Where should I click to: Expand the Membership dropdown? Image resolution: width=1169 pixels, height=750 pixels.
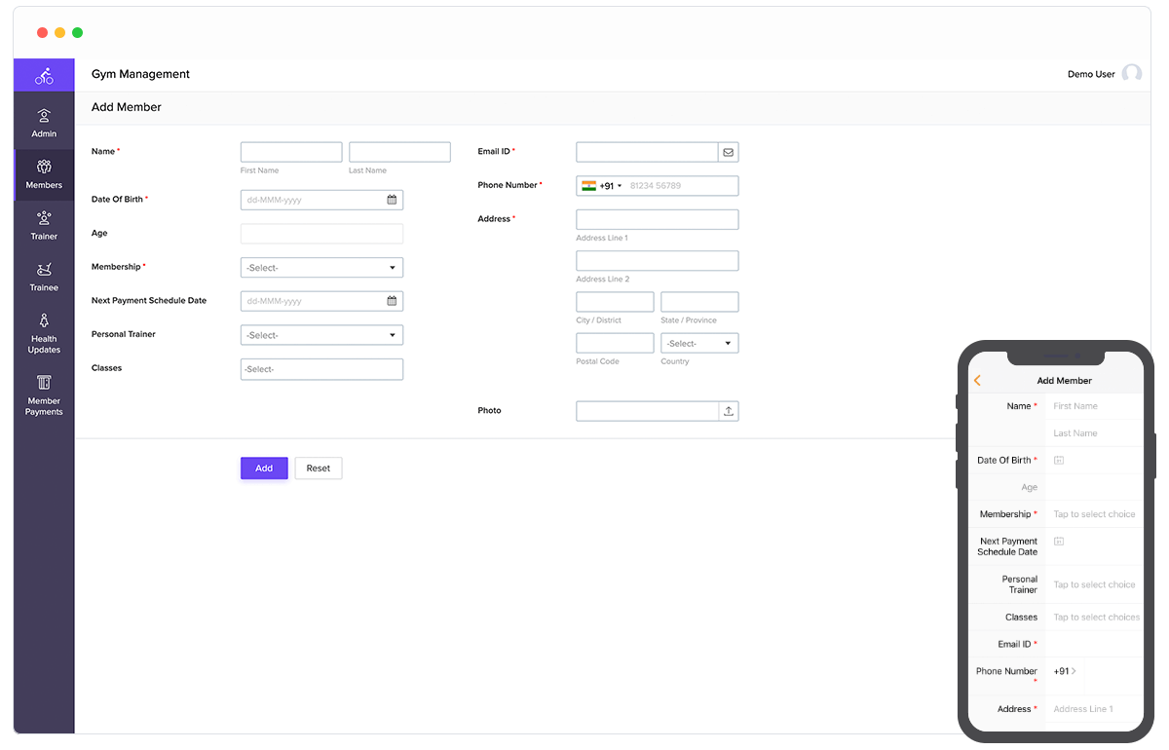pos(321,268)
